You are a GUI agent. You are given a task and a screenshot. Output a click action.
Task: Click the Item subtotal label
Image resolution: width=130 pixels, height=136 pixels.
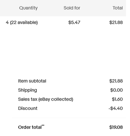click(32, 81)
